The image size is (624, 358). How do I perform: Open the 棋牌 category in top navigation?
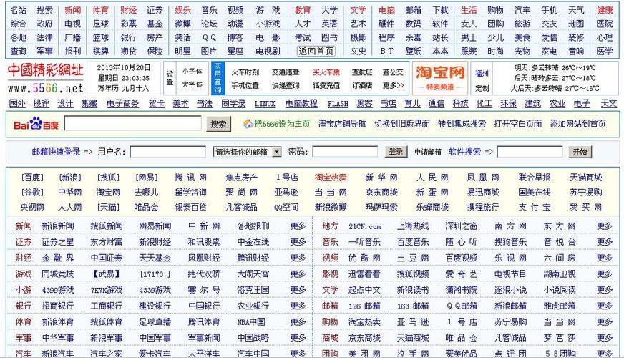tap(101, 51)
